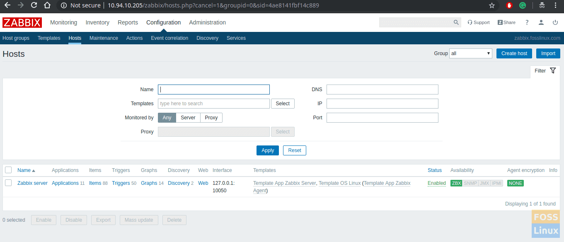
Task: Go to the Maintenance tab
Action: pos(104,38)
